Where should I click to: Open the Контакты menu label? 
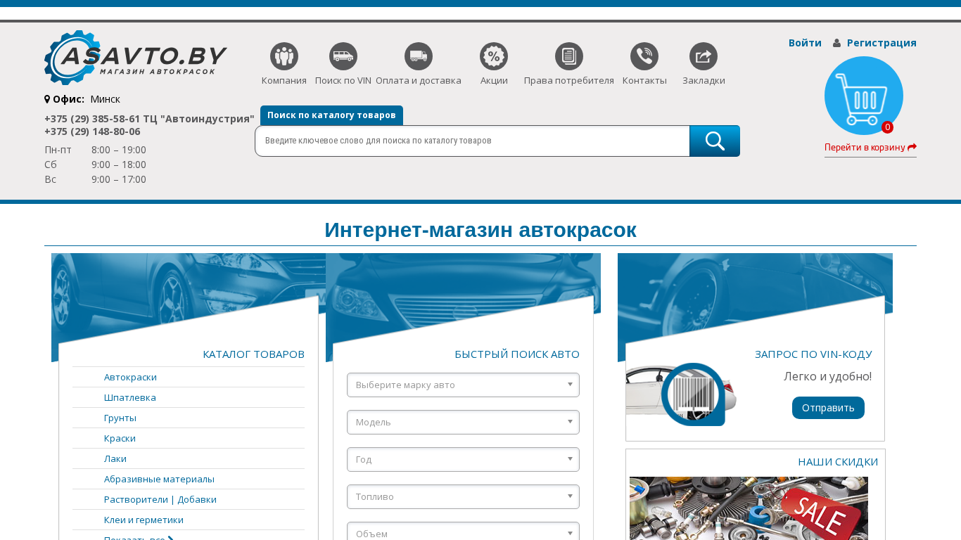coord(644,80)
